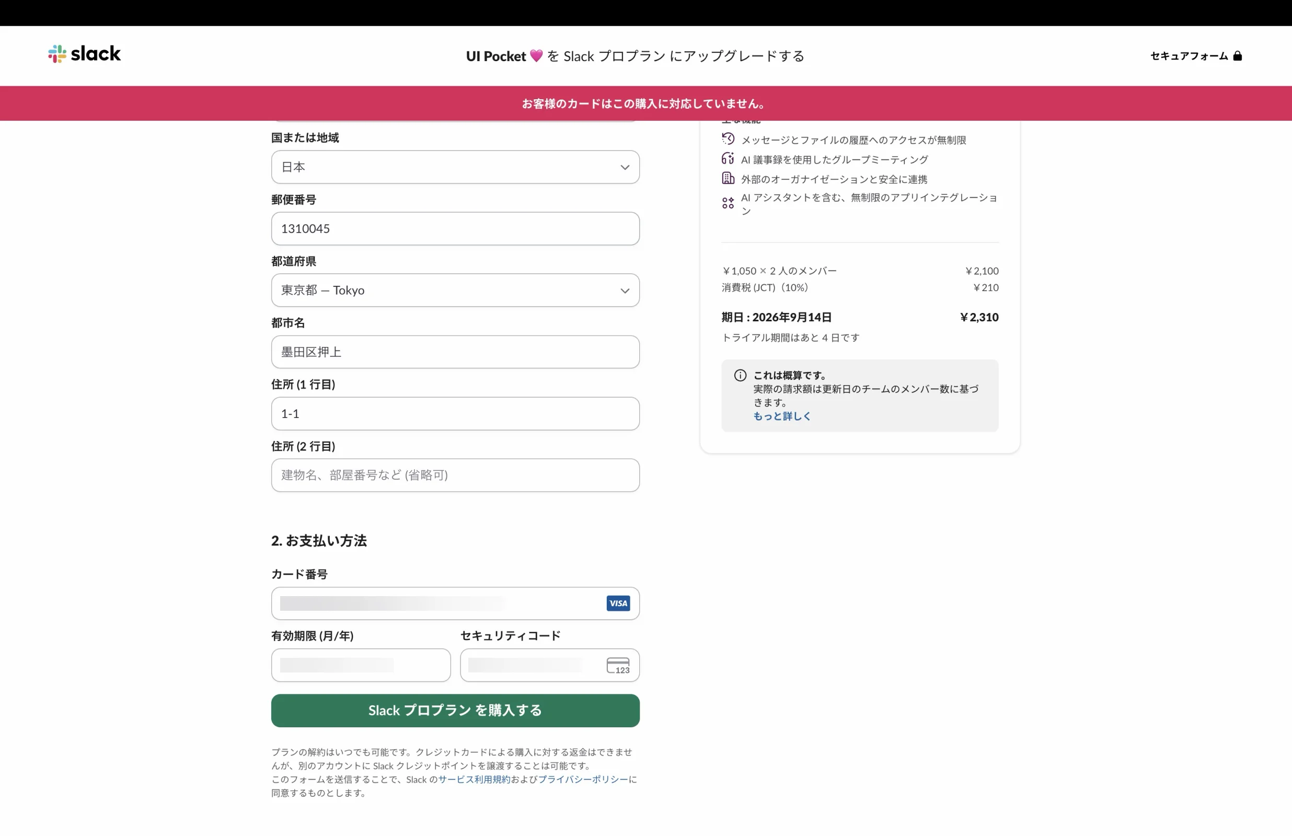Image resolution: width=1292 pixels, height=836 pixels.
Task: Click the pink heart emoji in the title
Action: [x=536, y=56]
